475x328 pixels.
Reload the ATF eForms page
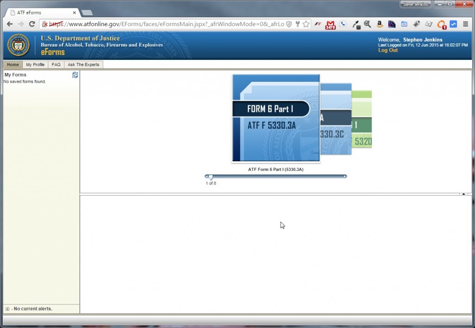[x=32, y=24]
